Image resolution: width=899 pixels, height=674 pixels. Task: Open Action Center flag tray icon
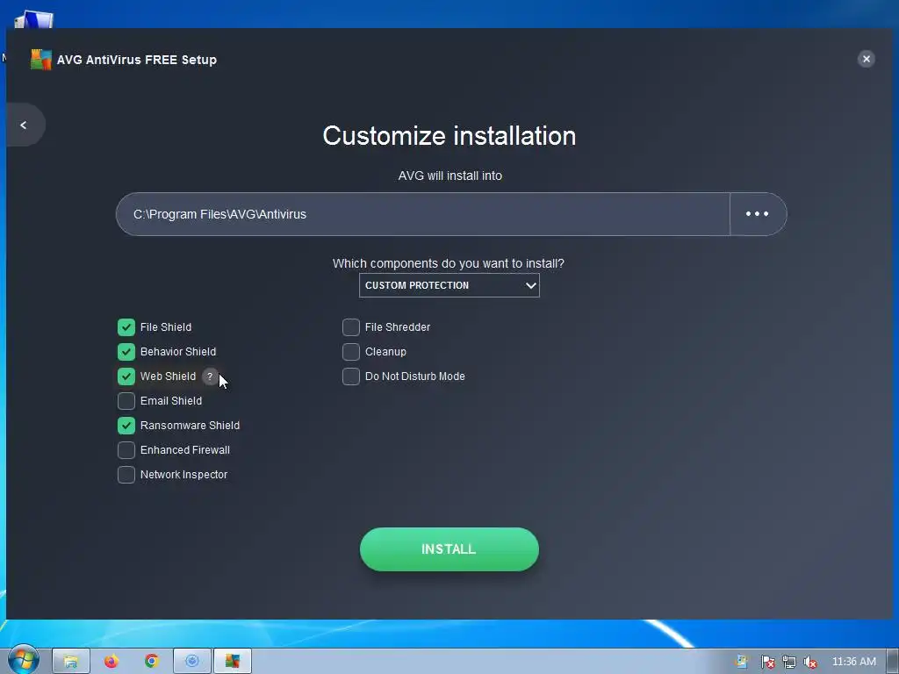pos(767,662)
